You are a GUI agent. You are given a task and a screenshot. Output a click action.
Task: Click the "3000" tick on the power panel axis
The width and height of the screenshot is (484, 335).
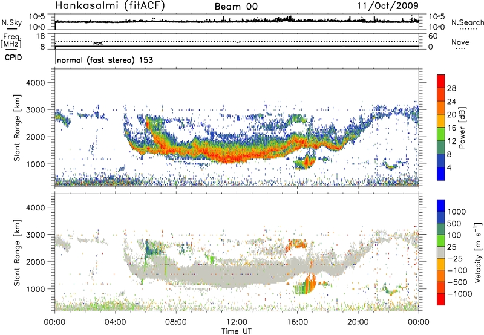tap(35, 110)
